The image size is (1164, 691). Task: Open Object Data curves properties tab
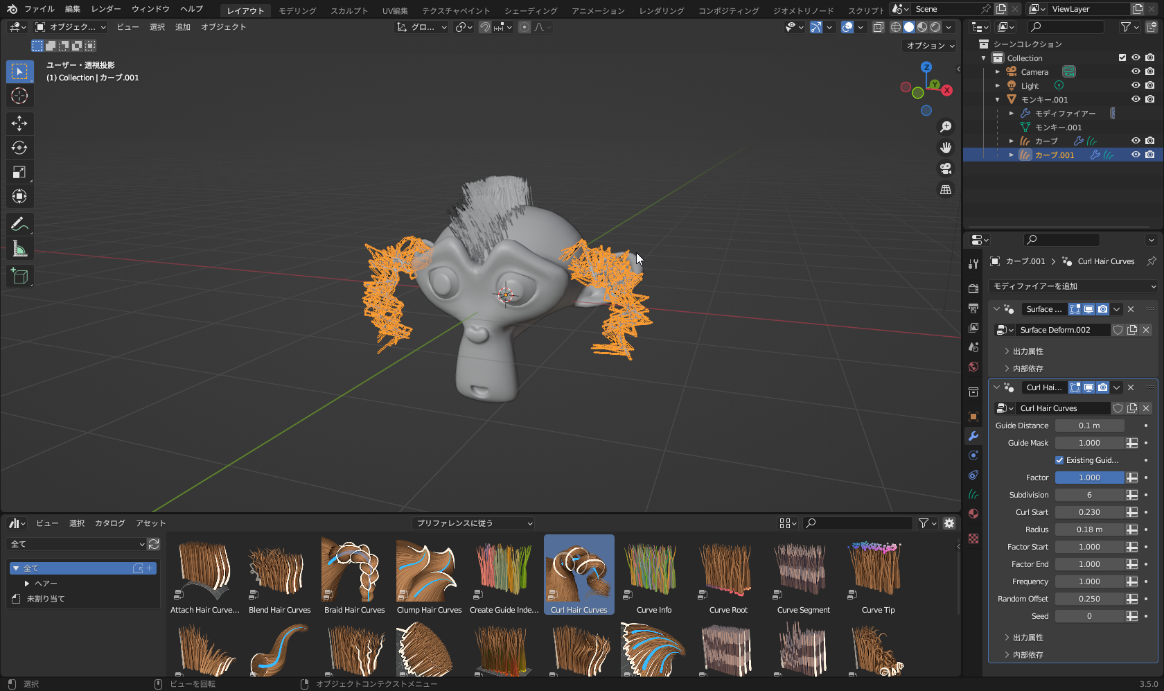(x=973, y=494)
